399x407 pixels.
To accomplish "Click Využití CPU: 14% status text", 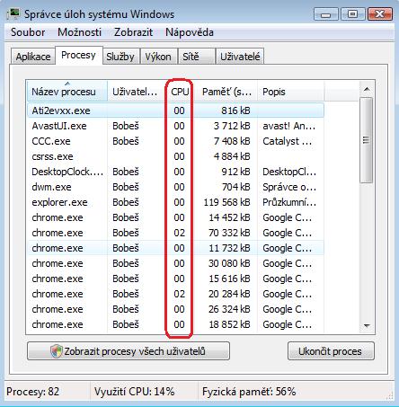I will point(135,392).
